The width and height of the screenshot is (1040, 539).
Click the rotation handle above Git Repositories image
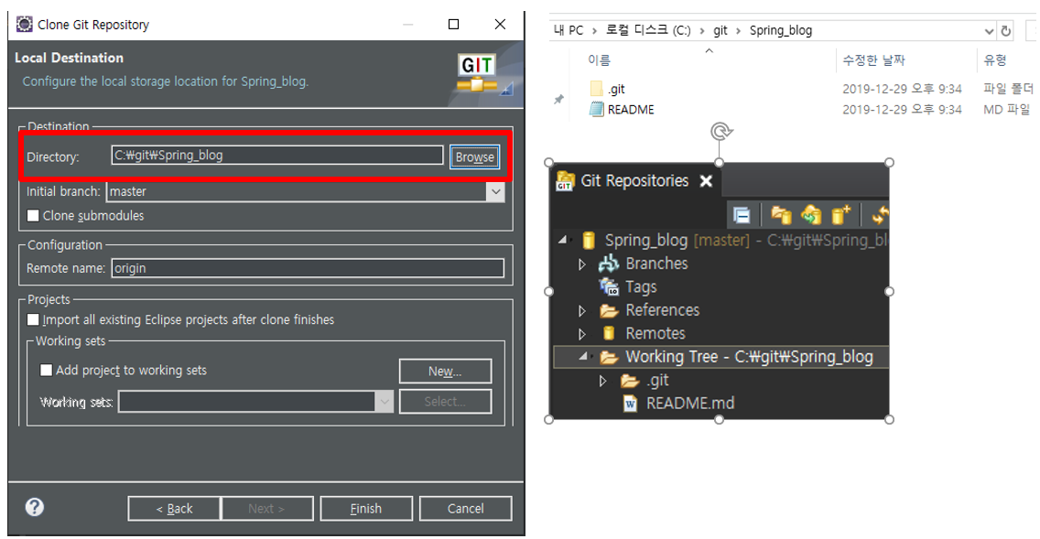pyautogui.click(x=721, y=131)
